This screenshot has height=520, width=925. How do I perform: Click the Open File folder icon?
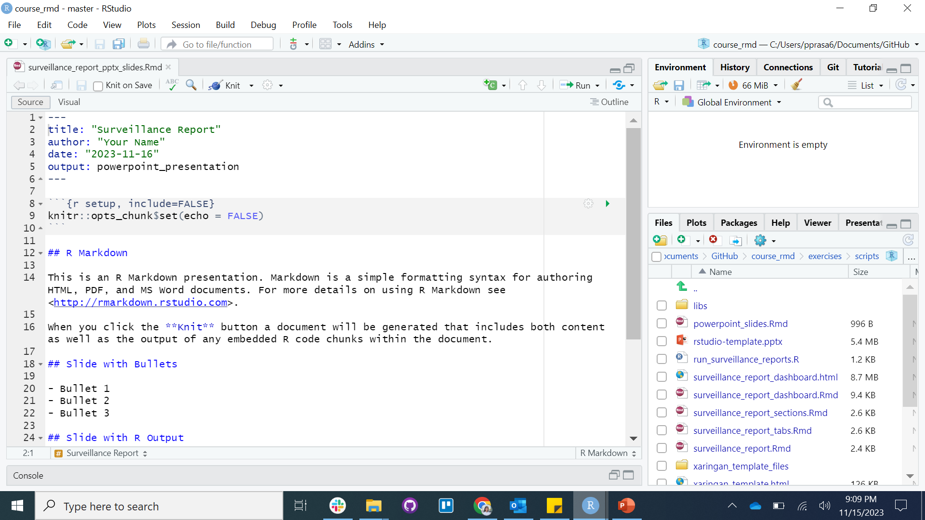(x=68, y=44)
